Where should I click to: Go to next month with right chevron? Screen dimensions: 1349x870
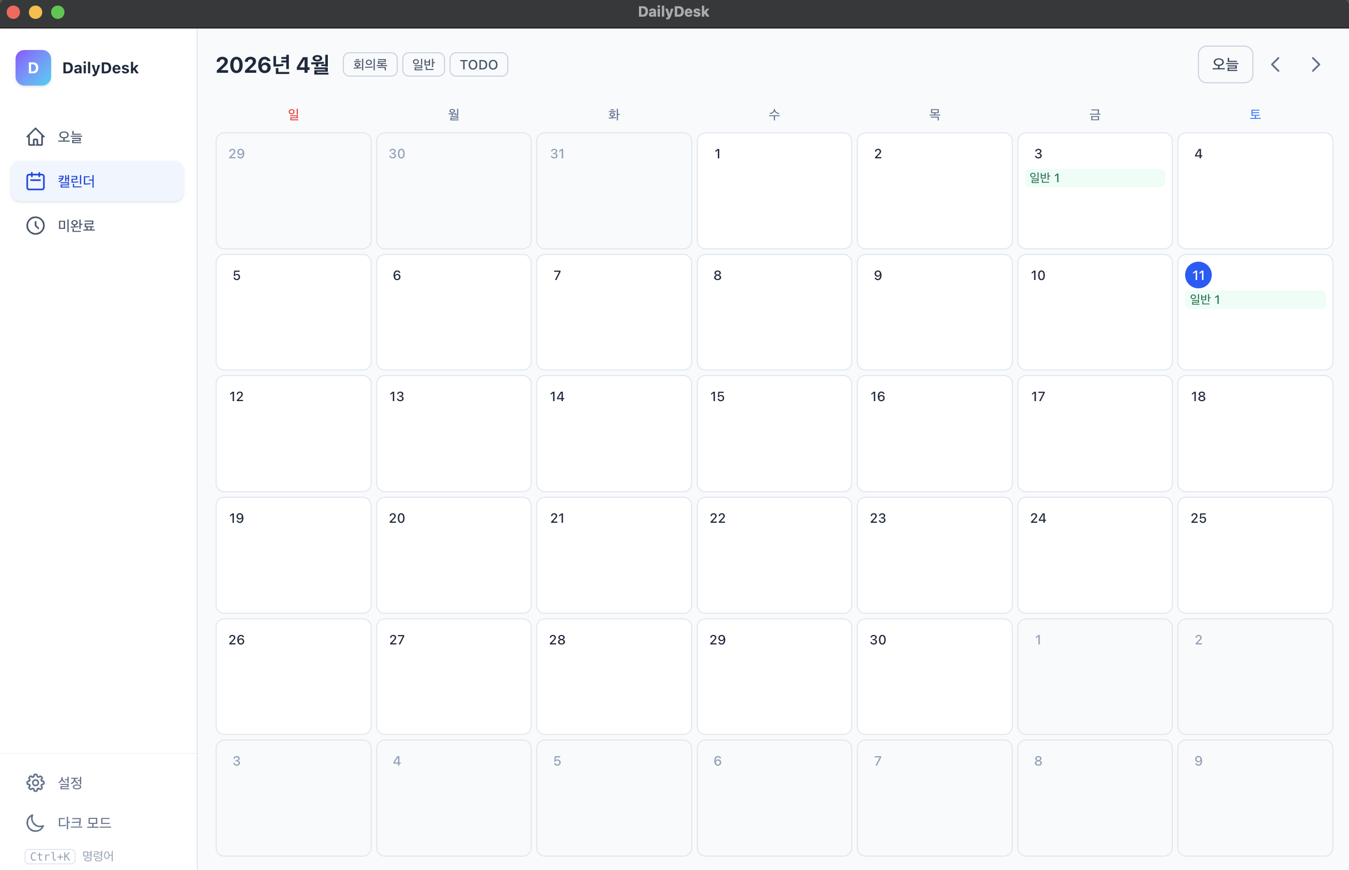click(1316, 64)
